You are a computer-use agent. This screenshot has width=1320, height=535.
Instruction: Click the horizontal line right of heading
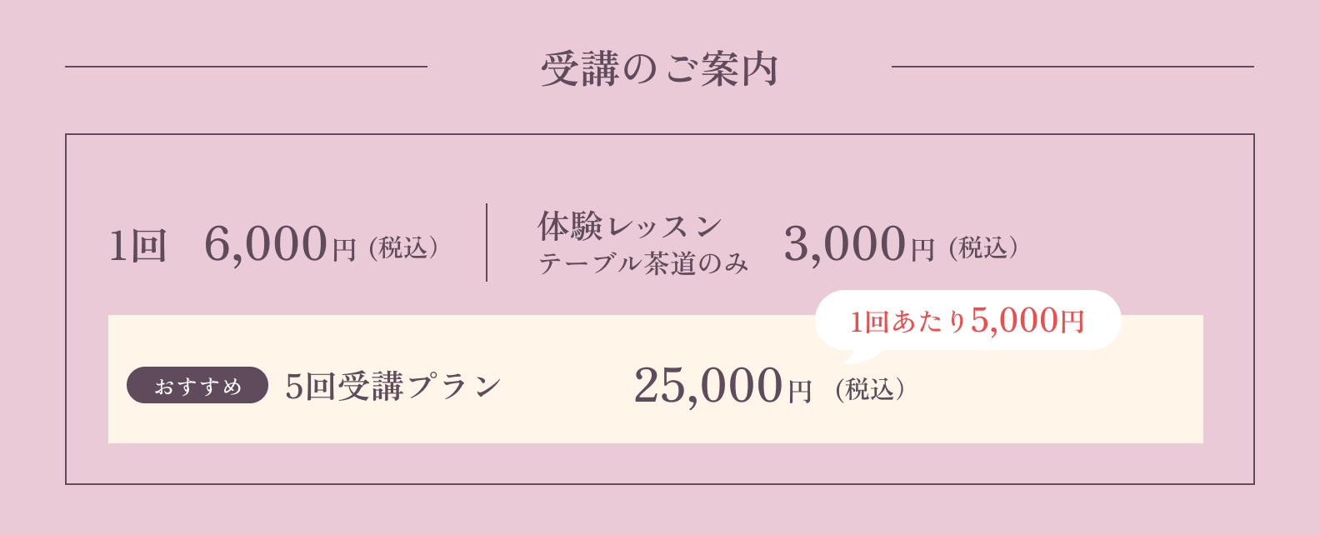1072,67
